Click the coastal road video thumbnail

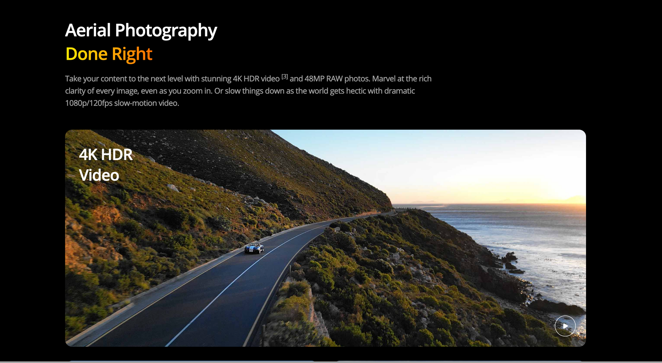(x=325, y=238)
